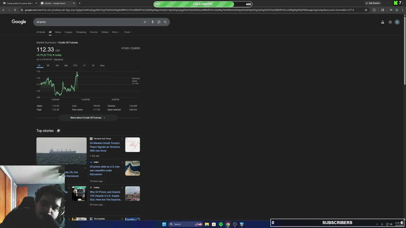The height and width of the screenshot is (228, 406).
Task: Open options for CNBC story
Action: pyautogui.click(x=122, y=162)
